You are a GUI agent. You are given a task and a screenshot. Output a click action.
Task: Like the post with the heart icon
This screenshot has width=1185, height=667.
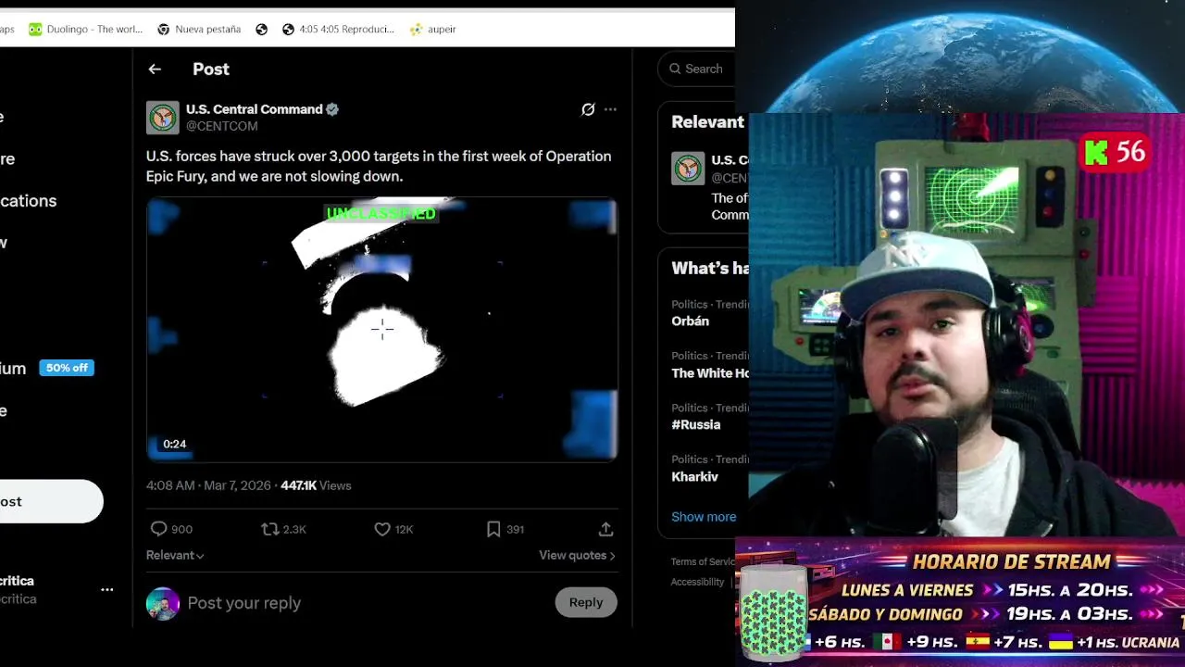click(x=382, y=529)
